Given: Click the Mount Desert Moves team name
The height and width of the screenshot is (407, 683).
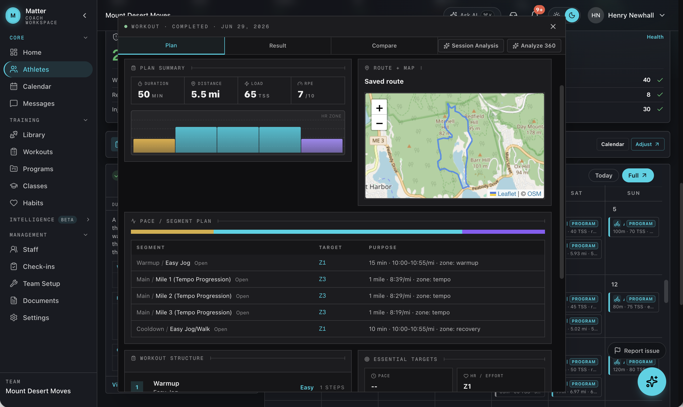Looking at the screenshot, I should [38, 391].
